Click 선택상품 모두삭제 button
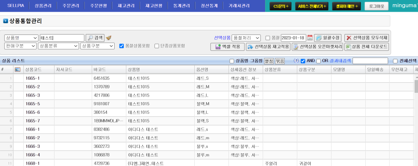418x166 pixels. pyautogui.click(x=367, y=38)
